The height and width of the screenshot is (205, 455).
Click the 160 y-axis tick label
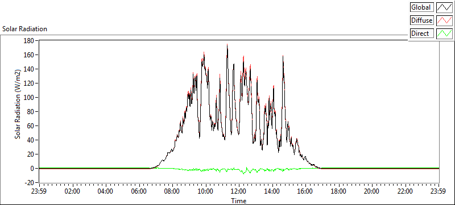point(30,55)
